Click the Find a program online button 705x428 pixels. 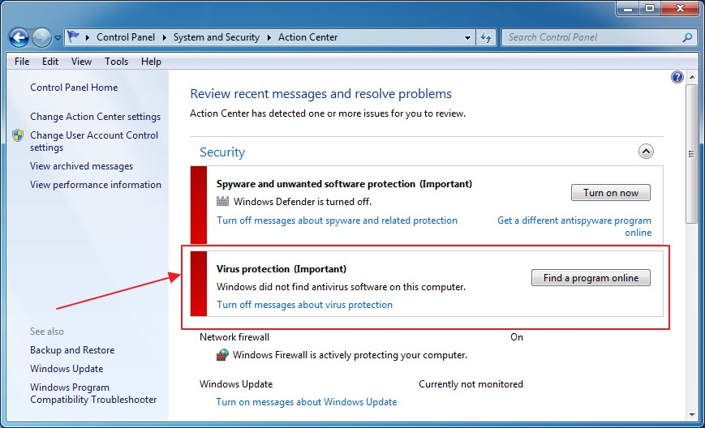pos(591,278)
